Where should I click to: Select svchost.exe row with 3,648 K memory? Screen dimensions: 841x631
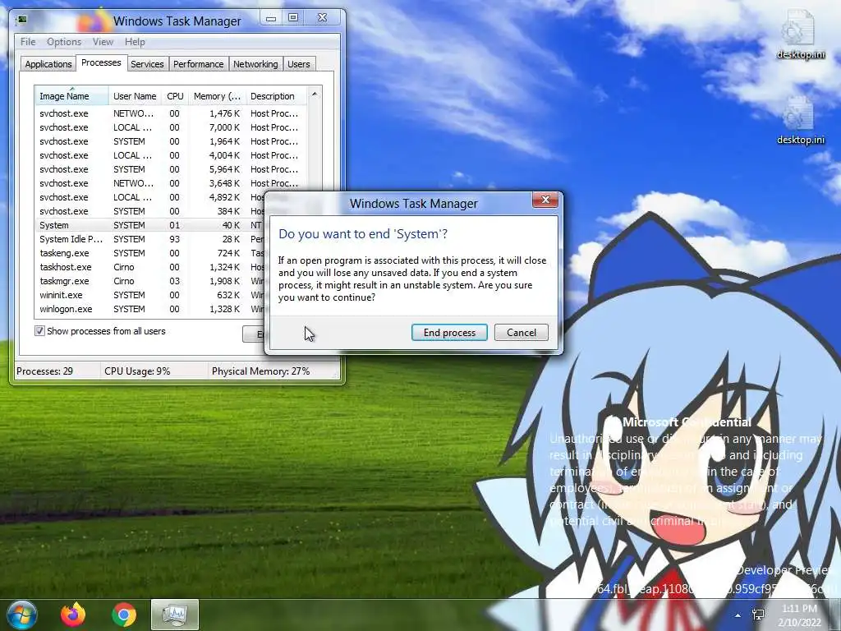coord(171,183)
